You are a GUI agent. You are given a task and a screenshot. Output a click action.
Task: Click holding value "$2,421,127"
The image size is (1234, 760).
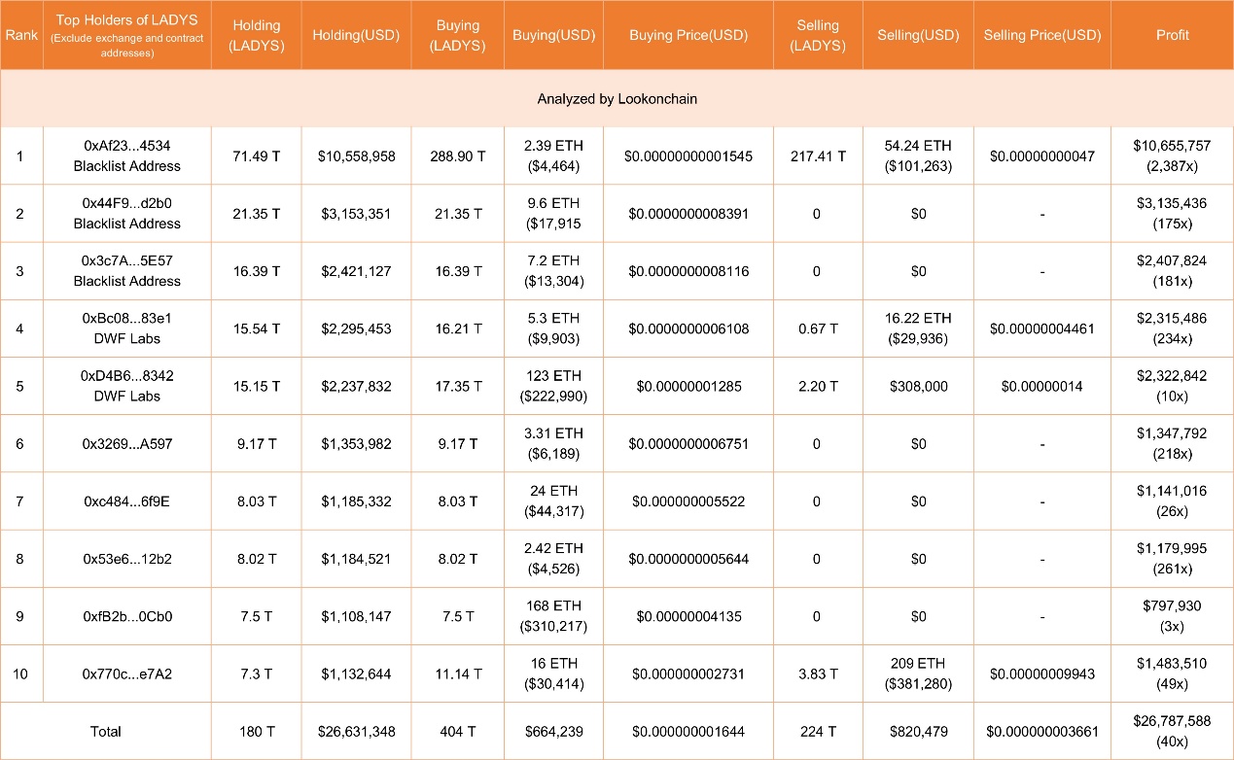click(357, 270)
